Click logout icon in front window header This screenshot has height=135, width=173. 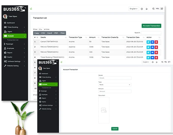click(156, 62)
